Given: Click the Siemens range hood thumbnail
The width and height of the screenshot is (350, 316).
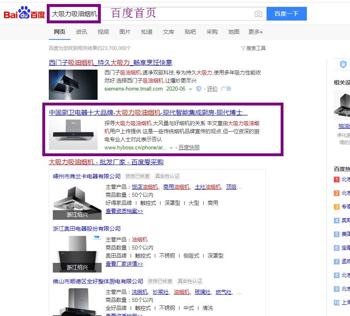Looking at the screenshot, I should coord(73,85).
